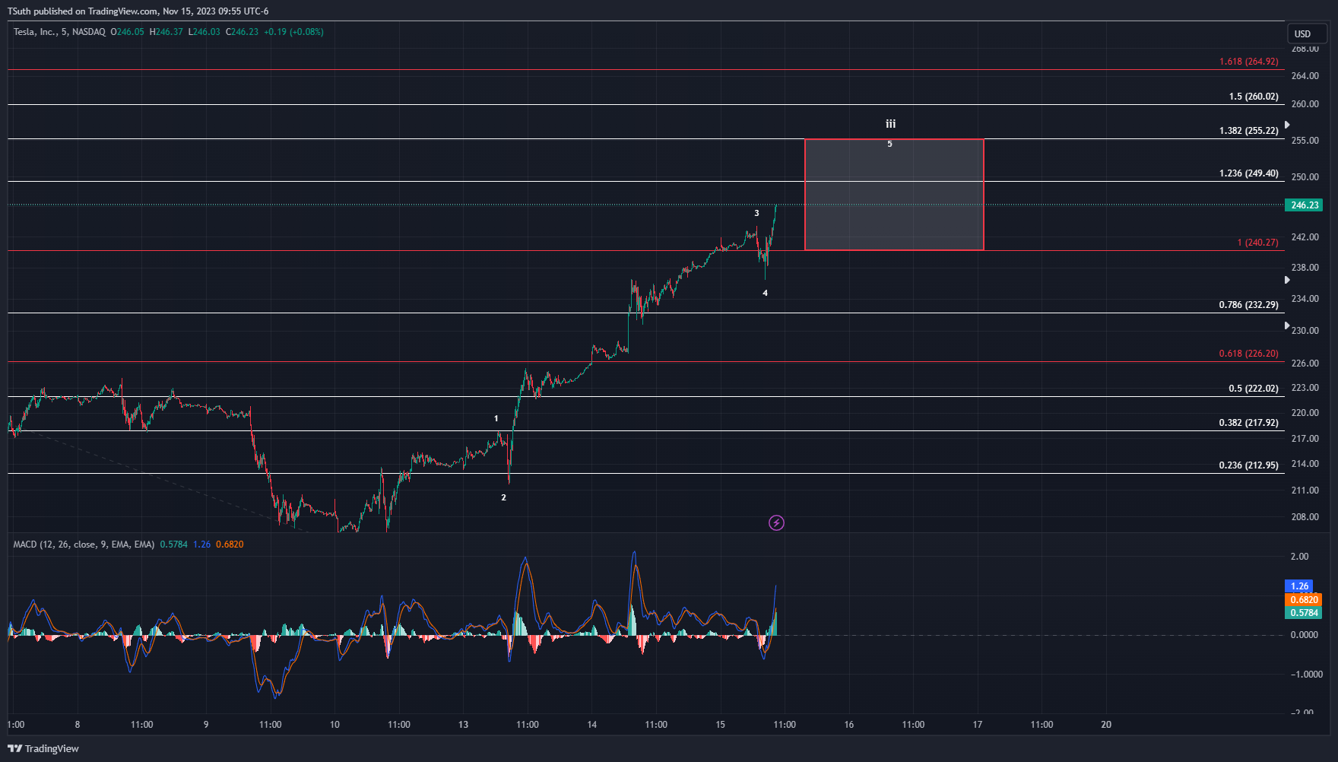The height and width of the screenshot is (762, 1338).
Task: Click the TradingView logo at bottom left
Action: (43, 748)
